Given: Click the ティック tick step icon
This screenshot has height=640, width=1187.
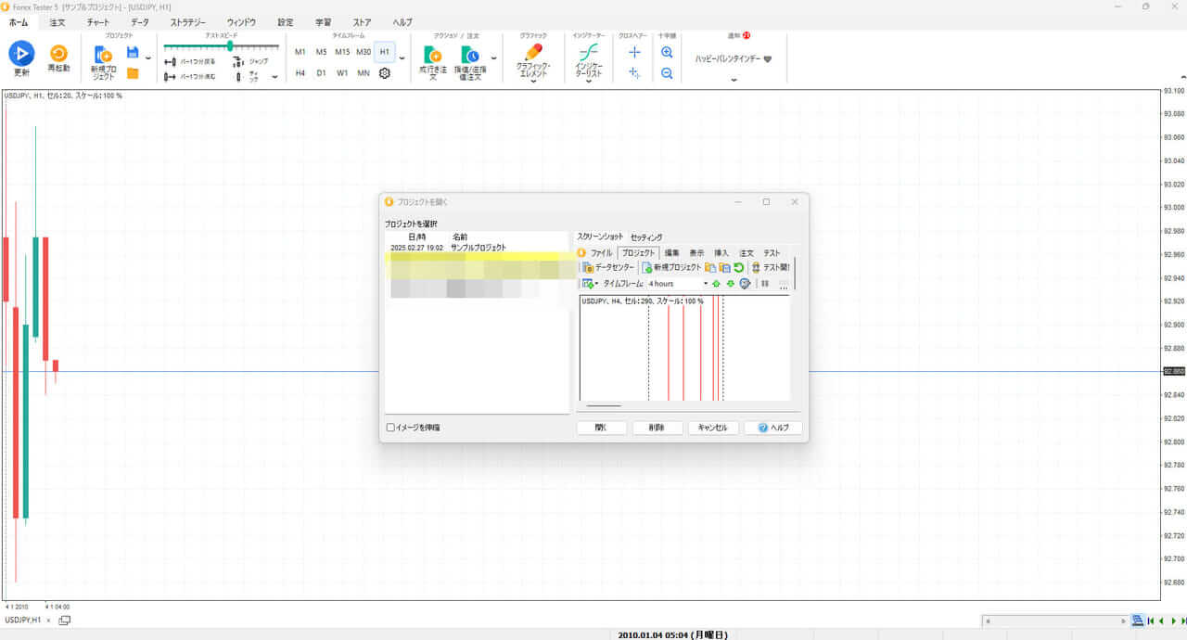Looking at the screenshot, I should point(238,77).
